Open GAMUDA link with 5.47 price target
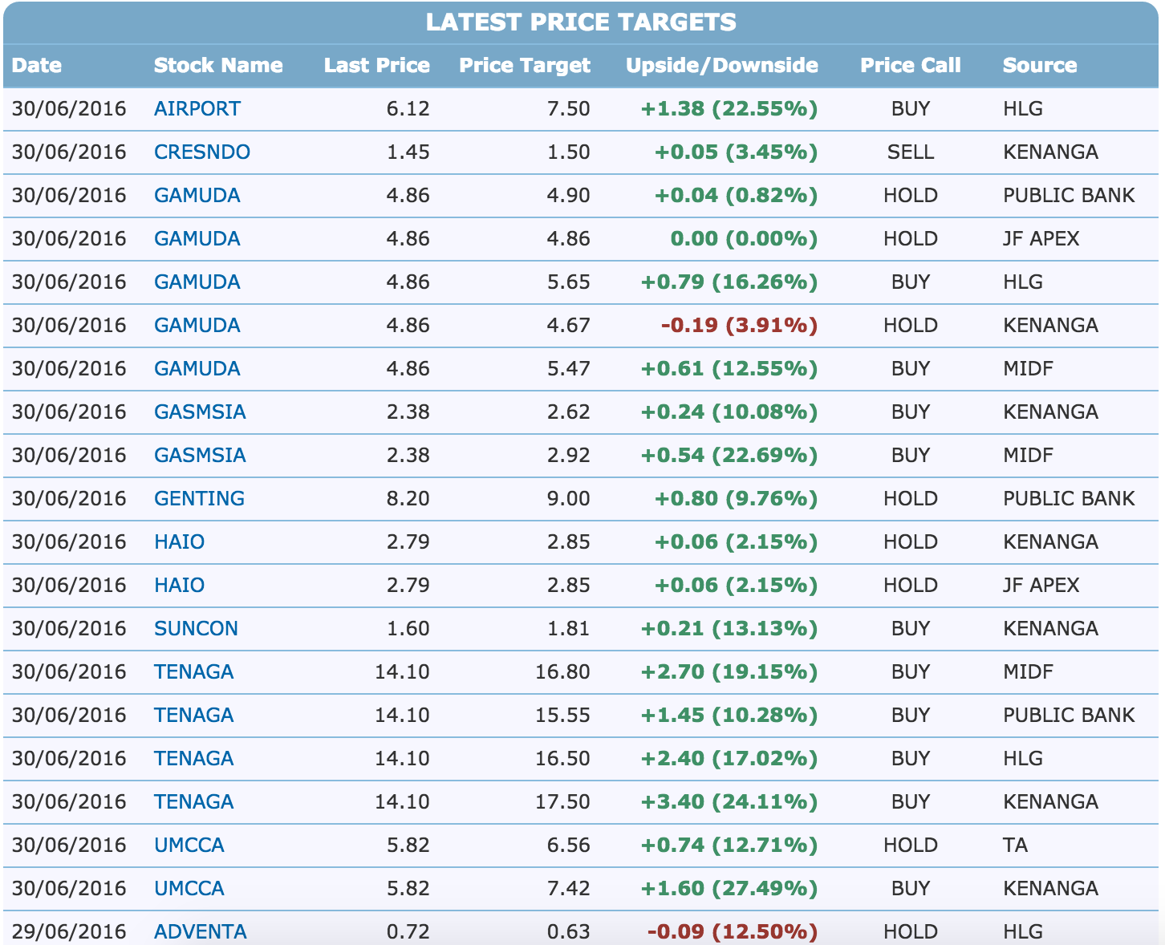1165x945 pixels. coord(197,369)
